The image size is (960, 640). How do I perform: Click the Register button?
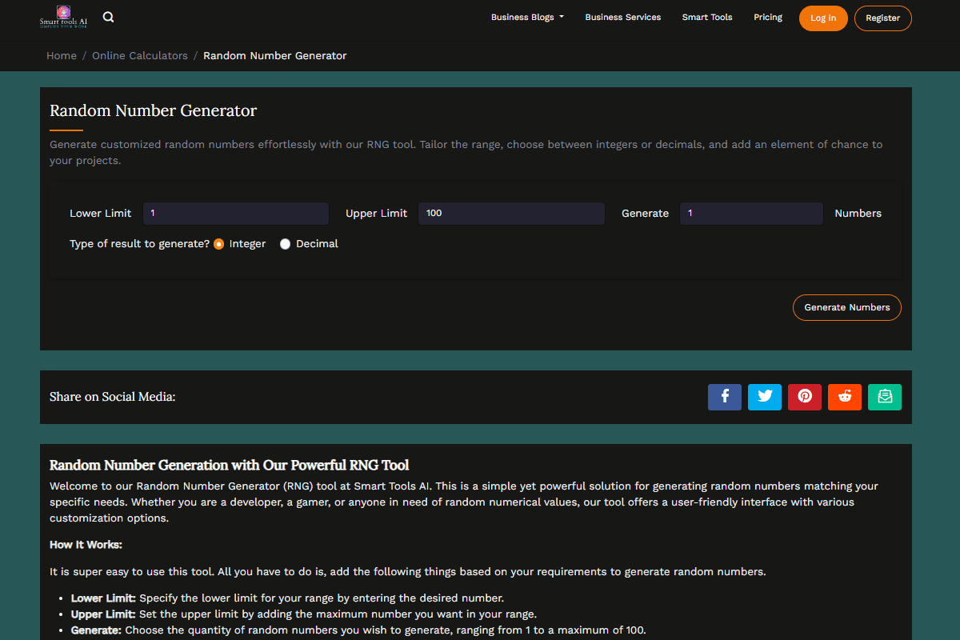[883, 18]
